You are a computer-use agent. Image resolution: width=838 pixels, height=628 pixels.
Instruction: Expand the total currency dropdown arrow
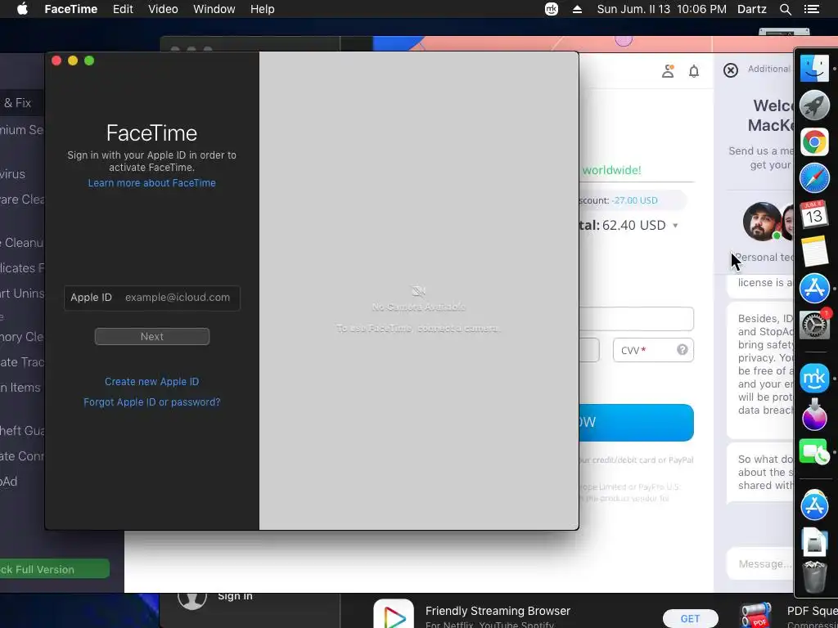[675, 226]
